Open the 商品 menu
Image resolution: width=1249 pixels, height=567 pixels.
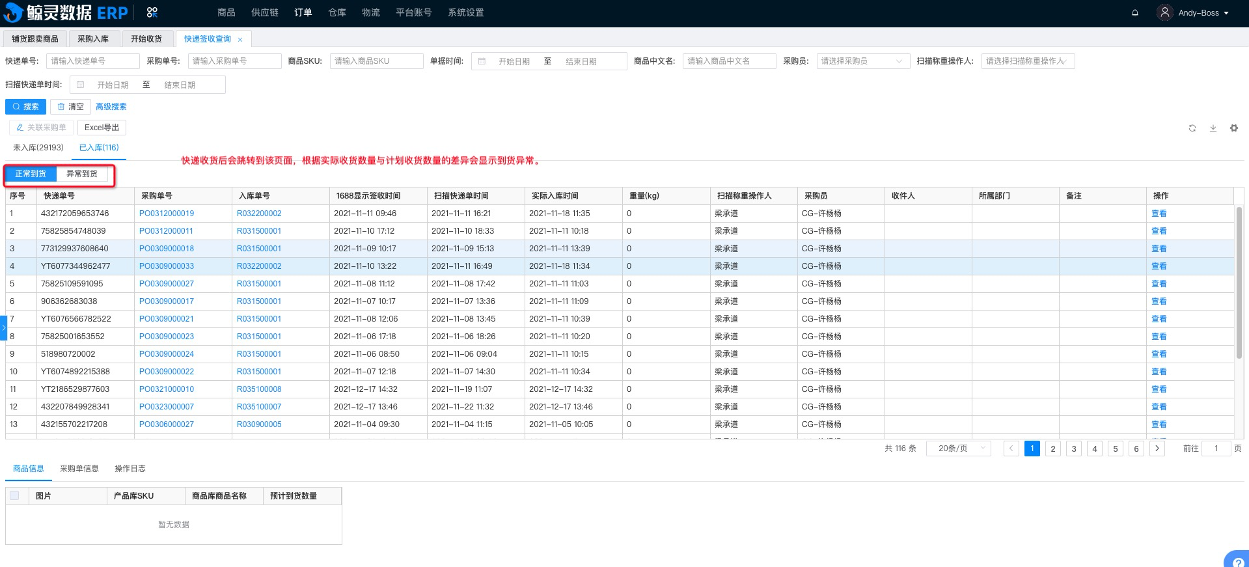[226, 12]
